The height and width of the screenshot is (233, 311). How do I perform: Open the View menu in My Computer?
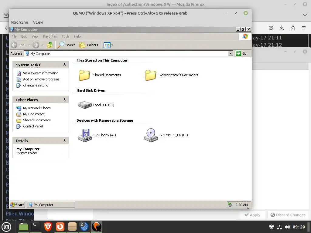35,36
